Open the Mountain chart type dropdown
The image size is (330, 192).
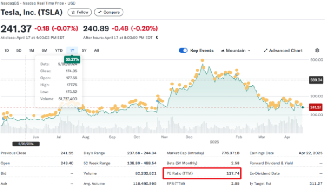pyautogui.click(x=236, y=51)
